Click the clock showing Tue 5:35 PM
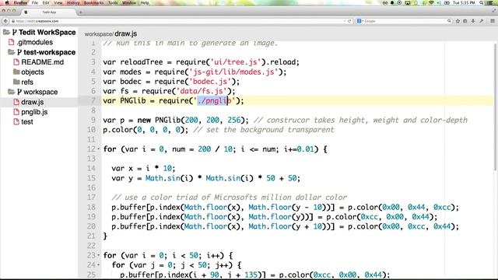 (464, 2)
